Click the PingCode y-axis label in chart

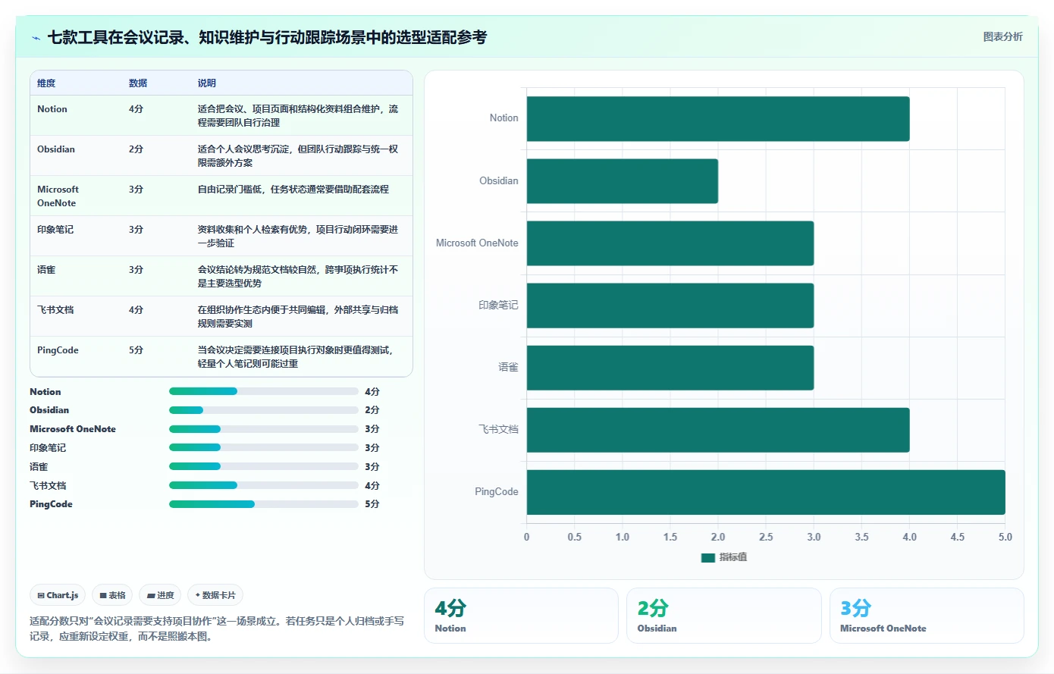point(497,492)
